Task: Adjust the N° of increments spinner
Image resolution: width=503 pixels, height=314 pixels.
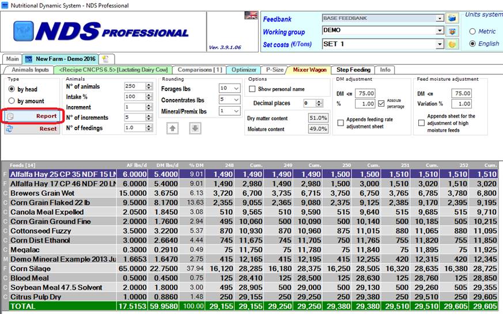Action: [x=149, y=118]
